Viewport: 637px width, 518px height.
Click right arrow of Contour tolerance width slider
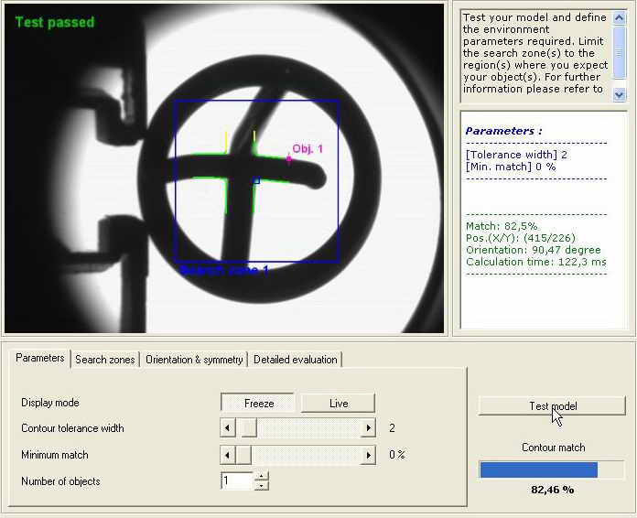tap(369, 428)
